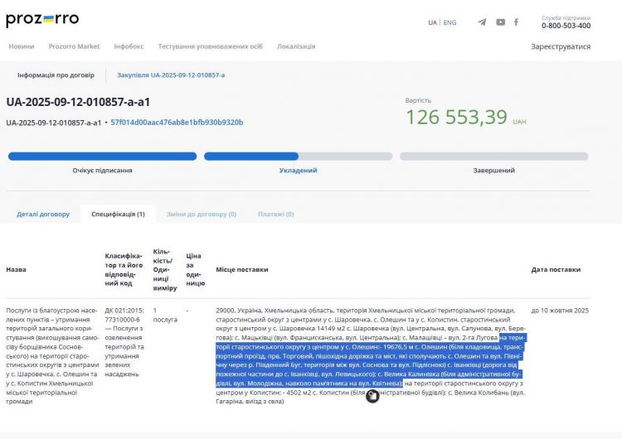622x439 pixels.
Task: Open the Локалізація menu item
Action: click(x=296, y=46)
